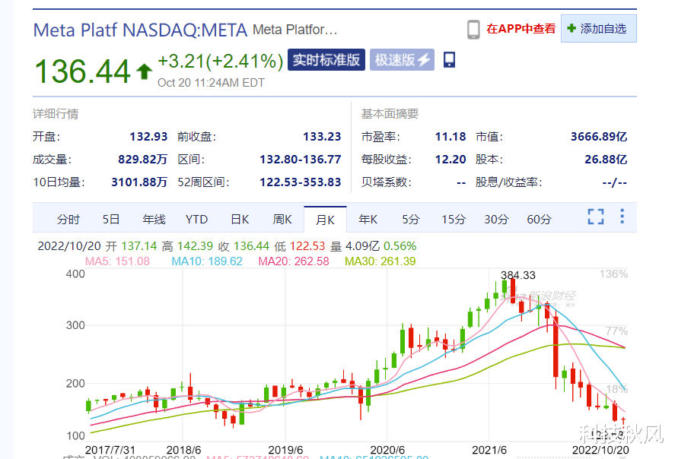This screenshot has width=675, height=459.
Task: Open the 分时 chart tab
Action: click(68, 220)
